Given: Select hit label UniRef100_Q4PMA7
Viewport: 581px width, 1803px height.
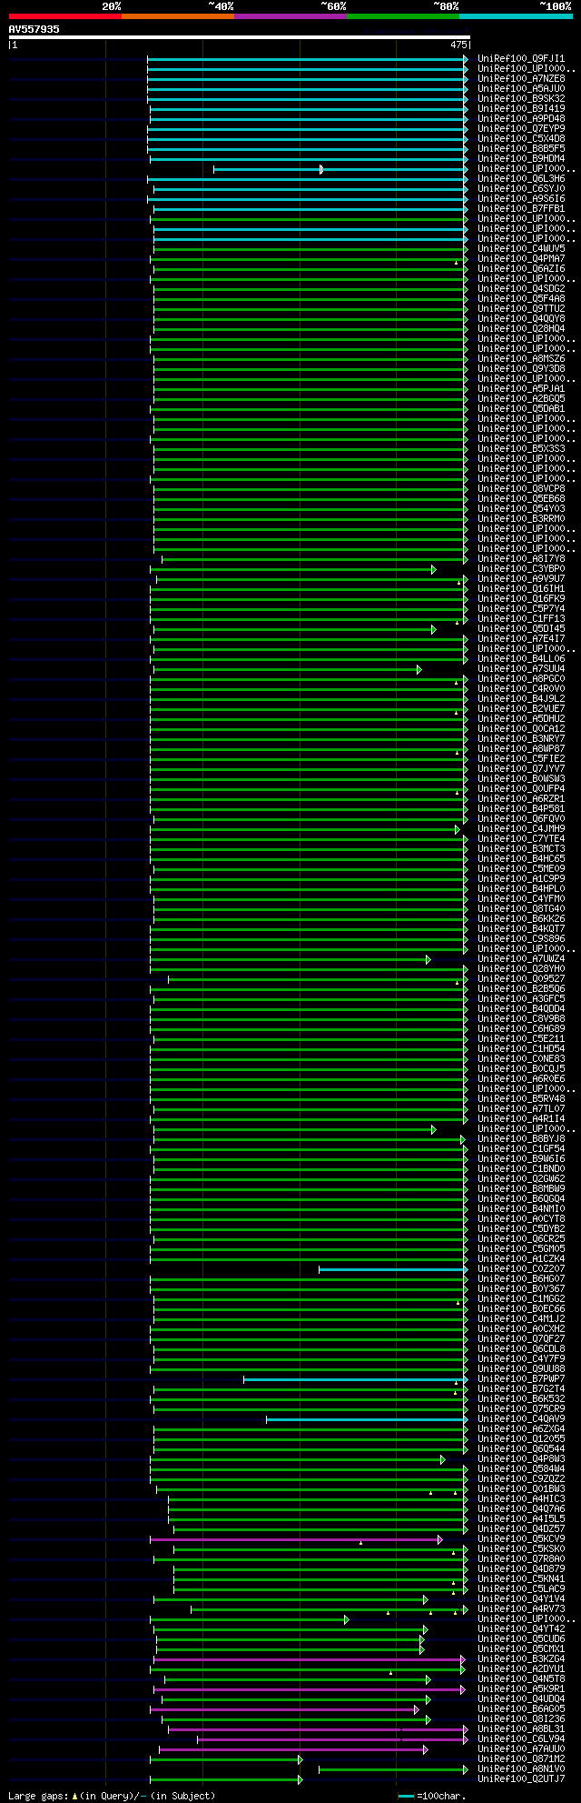Looking at the screenshot, I should click(521, 259).
